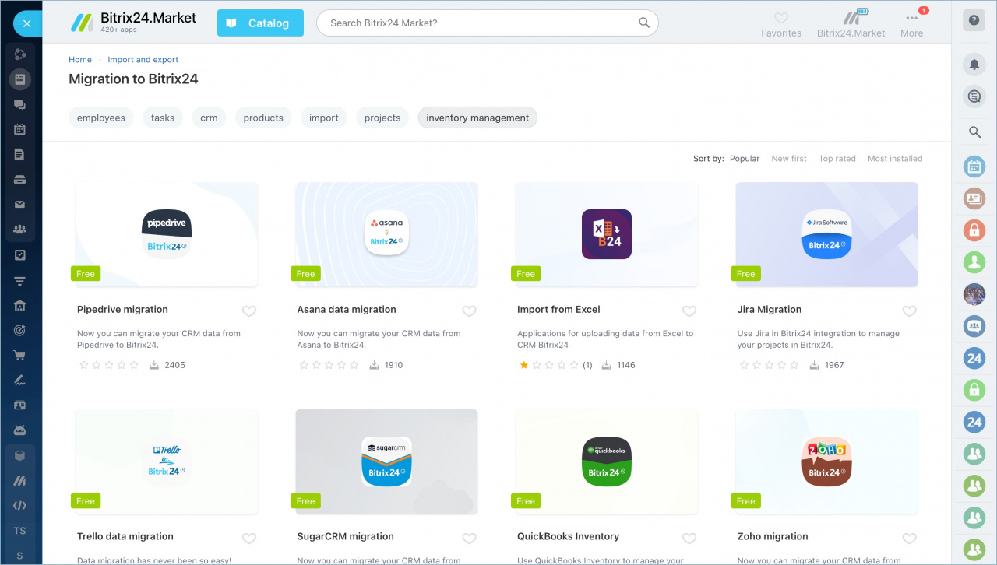
Task: Open the chat messages icon in left sidebar
Action: pyautogui.click(x=20, y=104)
